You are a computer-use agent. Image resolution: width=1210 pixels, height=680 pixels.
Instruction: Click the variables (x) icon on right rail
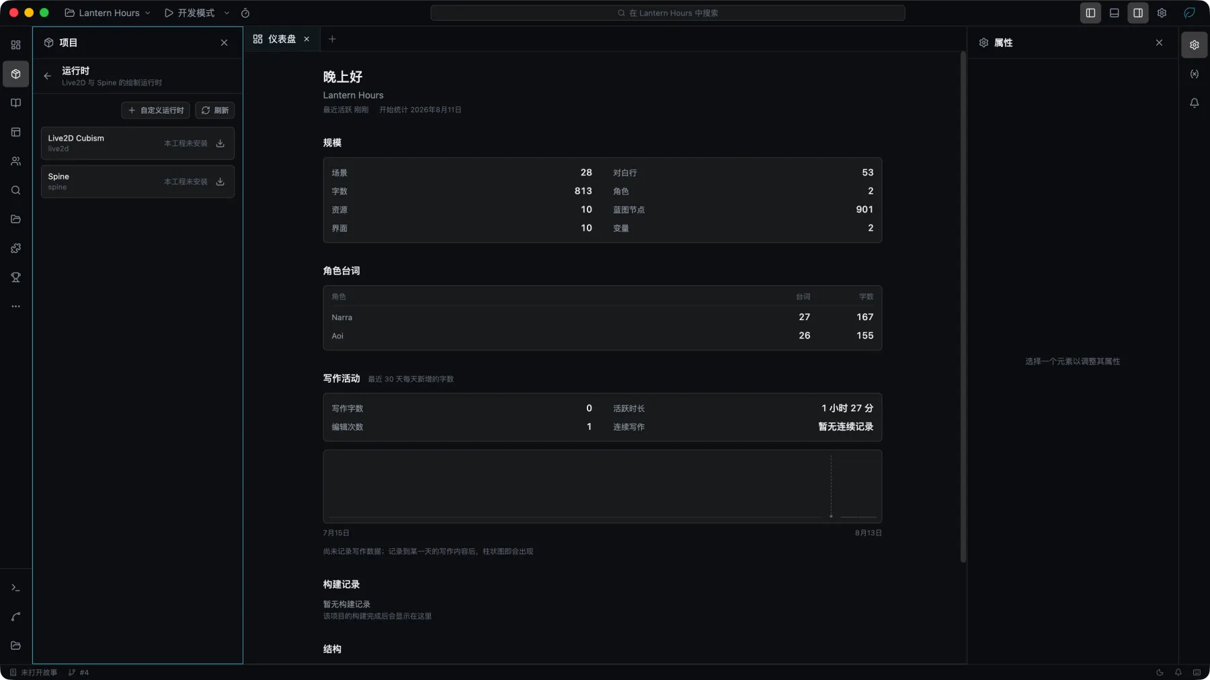1195,74
